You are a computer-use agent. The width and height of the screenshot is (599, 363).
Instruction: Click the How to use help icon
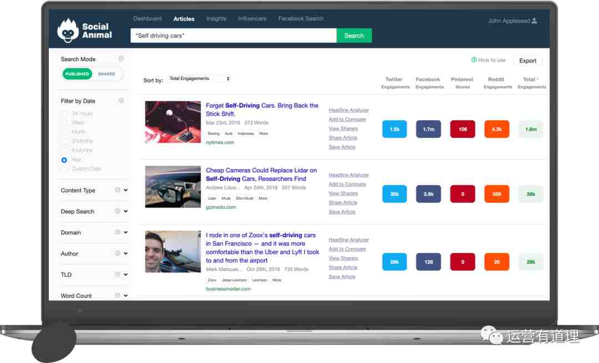(474, 60)
